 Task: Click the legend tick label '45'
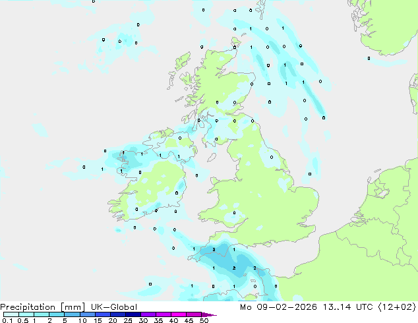(x=189, y=320)
